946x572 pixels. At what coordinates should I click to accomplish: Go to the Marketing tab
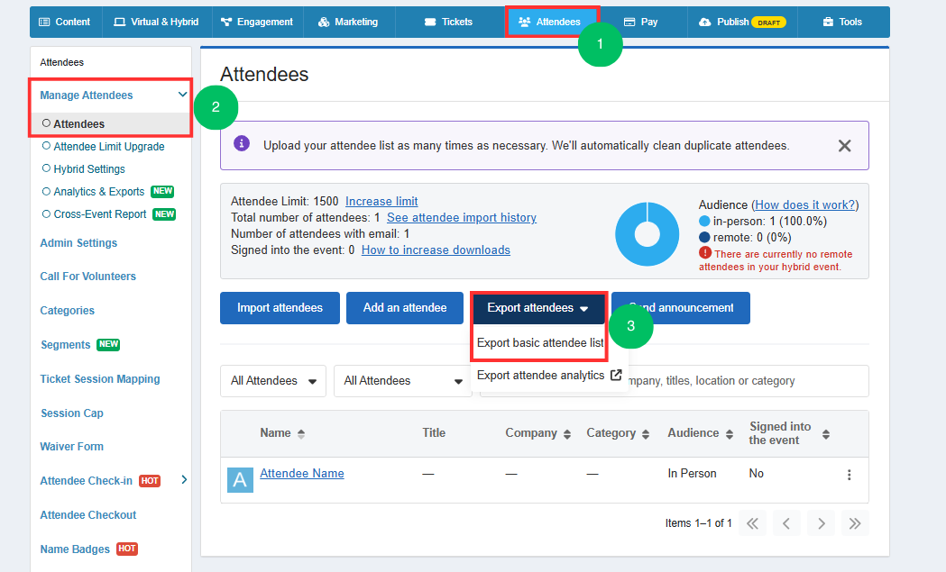(348, 22)
